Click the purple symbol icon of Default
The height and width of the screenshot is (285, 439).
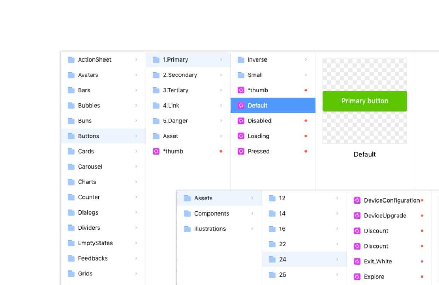coord(241,106)
